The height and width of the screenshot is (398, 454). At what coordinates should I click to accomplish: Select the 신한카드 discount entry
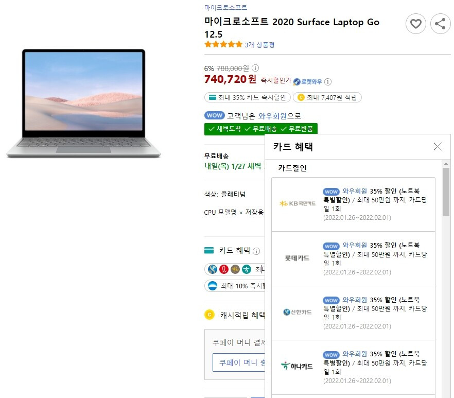point(353,313)
